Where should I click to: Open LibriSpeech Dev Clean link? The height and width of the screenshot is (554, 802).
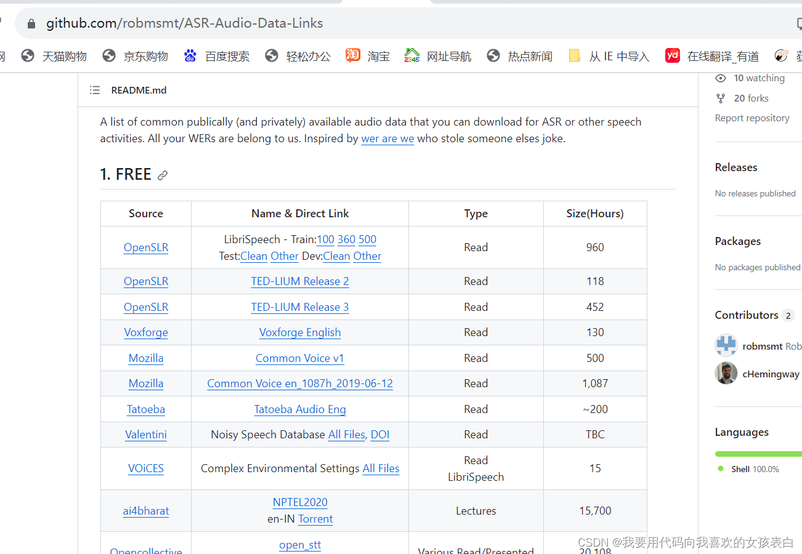[336, 256]
